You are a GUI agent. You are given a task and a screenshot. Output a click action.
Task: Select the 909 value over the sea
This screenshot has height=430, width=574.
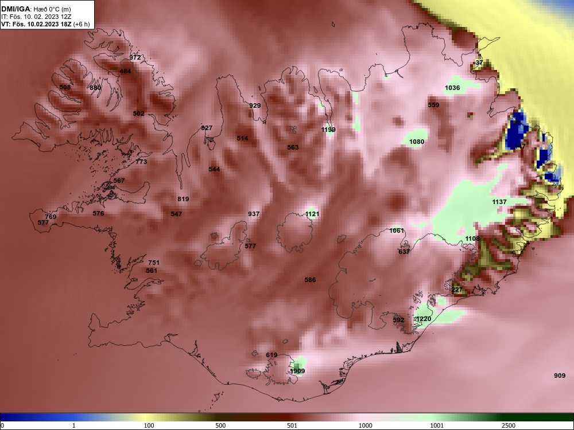click(x=559, y=376)
